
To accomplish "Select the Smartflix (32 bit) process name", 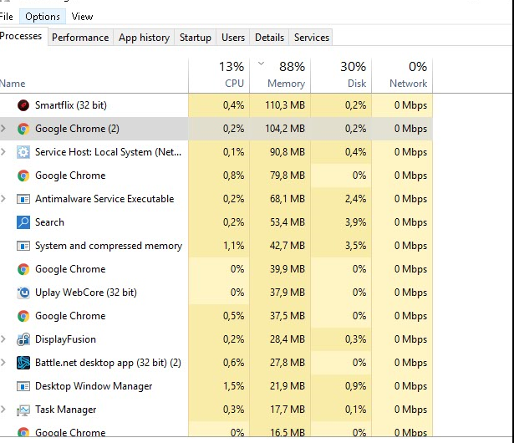I will (71, 105).
